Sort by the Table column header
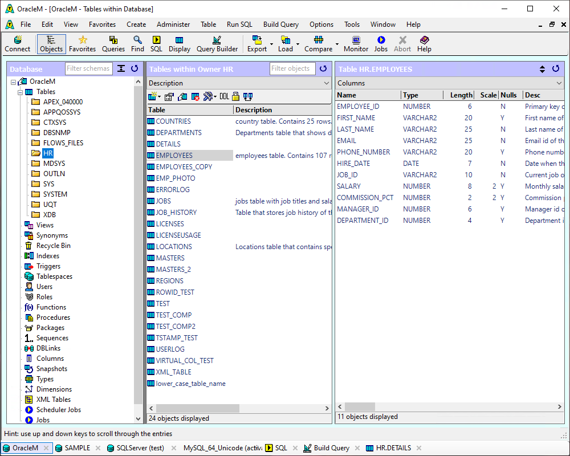Screen dimensions: 570x456 [x=190, y=110]
